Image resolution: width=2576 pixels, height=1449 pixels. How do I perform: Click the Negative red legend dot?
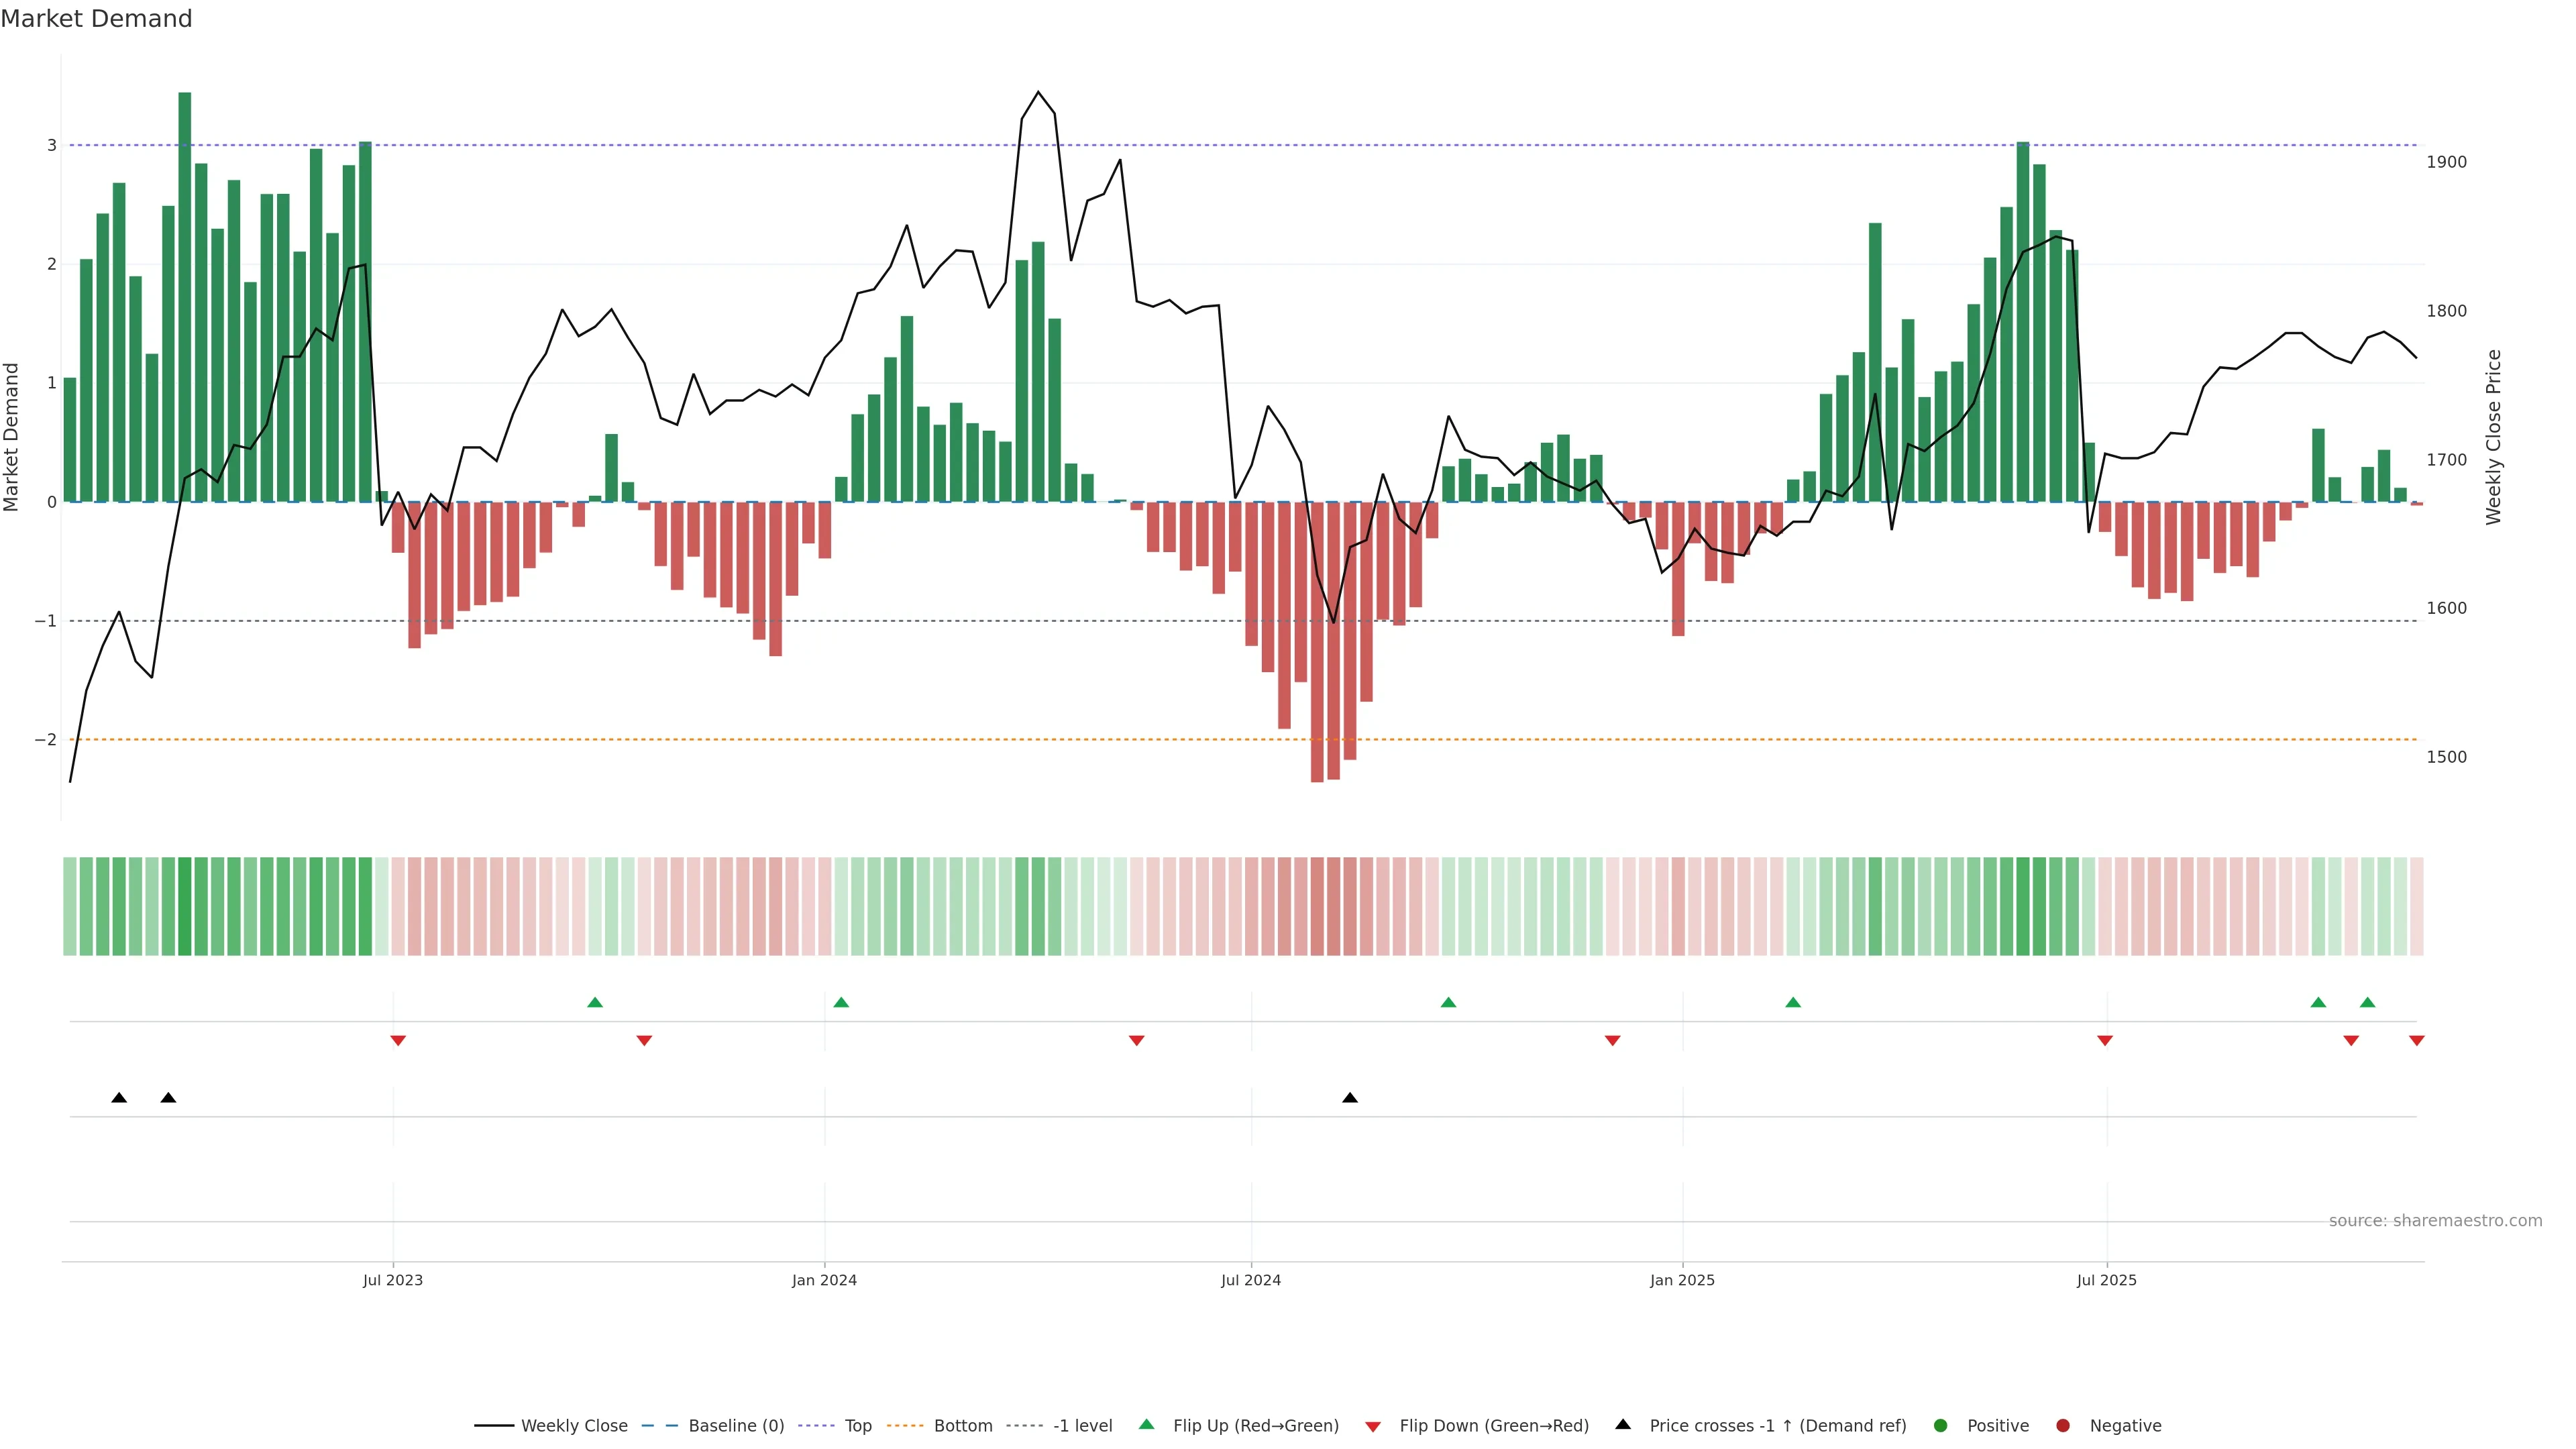(2063, 1426)
